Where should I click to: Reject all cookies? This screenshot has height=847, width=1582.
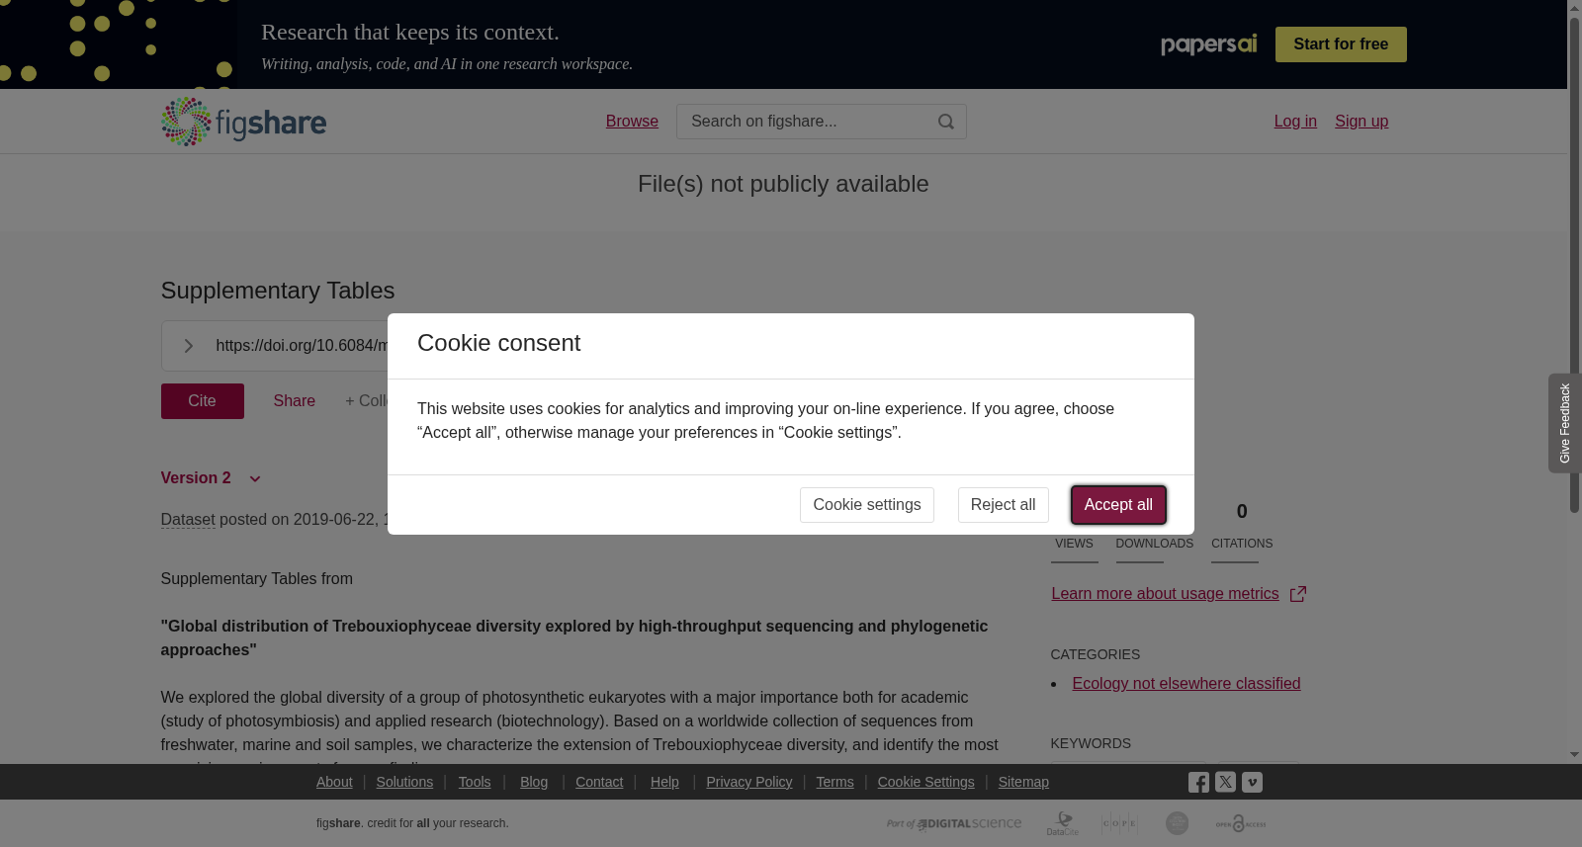pyautogui.click(x=1003, y=505)
